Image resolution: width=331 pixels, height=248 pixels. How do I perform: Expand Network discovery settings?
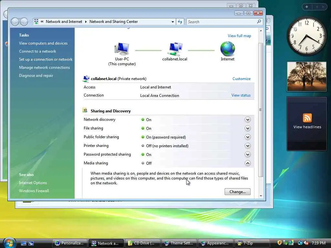(x=248, y=119)
